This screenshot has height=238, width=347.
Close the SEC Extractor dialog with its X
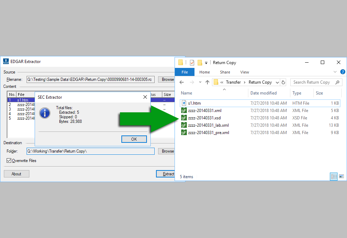click(145, 97)
